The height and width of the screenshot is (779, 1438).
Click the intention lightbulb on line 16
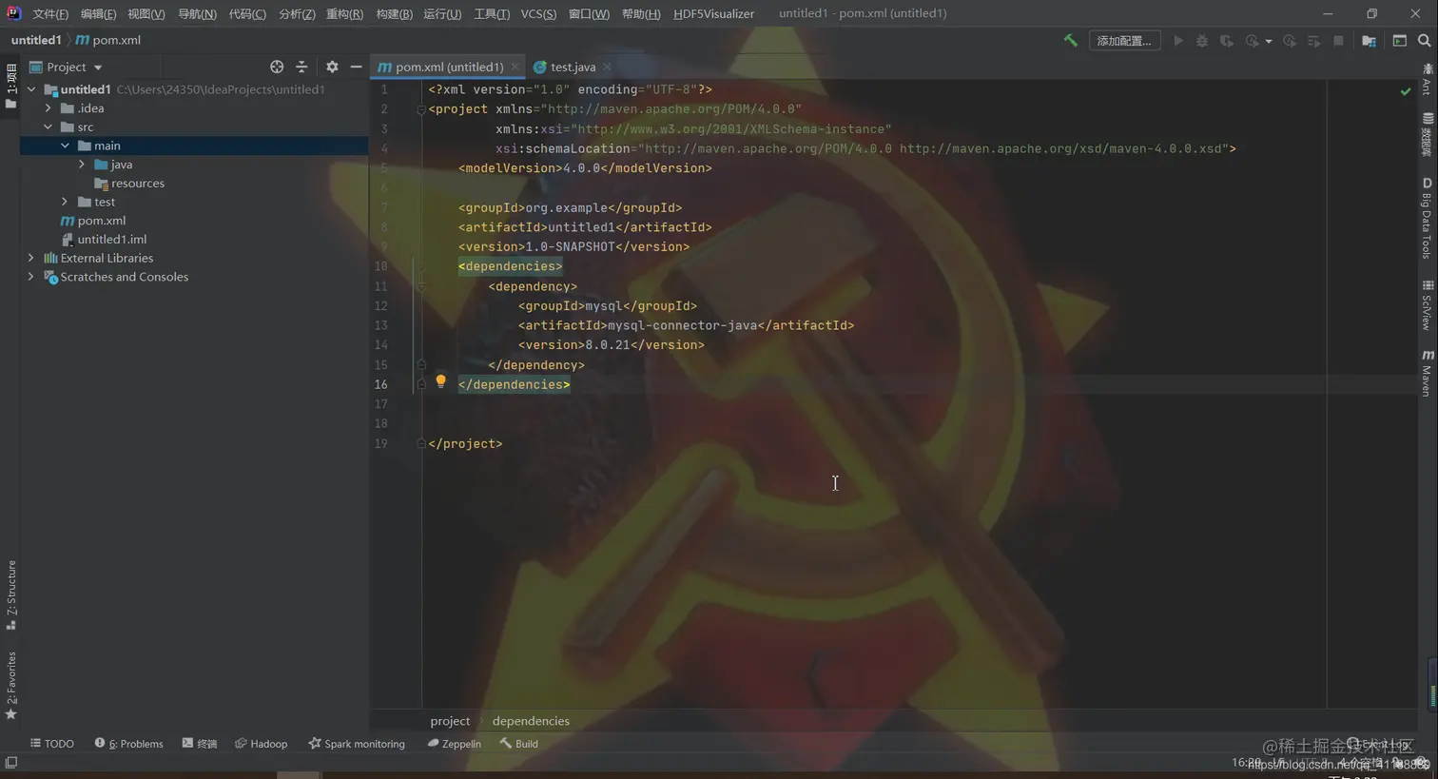[440, 381]
